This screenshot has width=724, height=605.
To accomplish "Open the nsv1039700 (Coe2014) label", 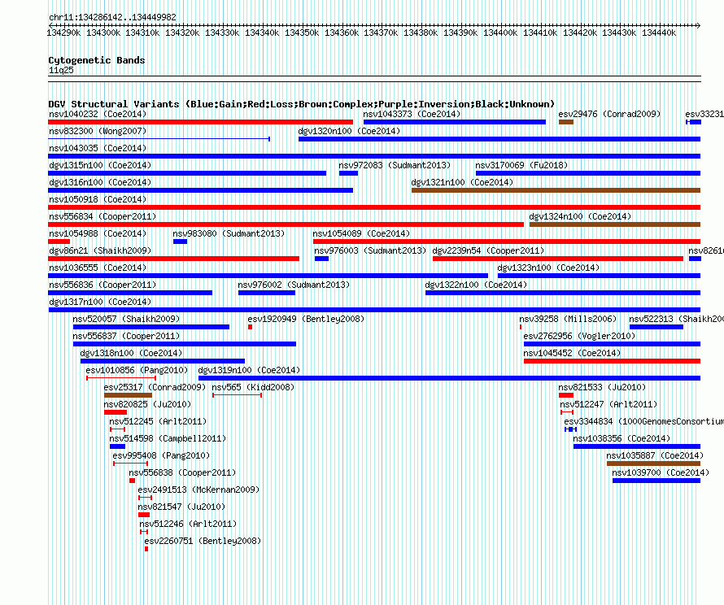I will 661,472.
